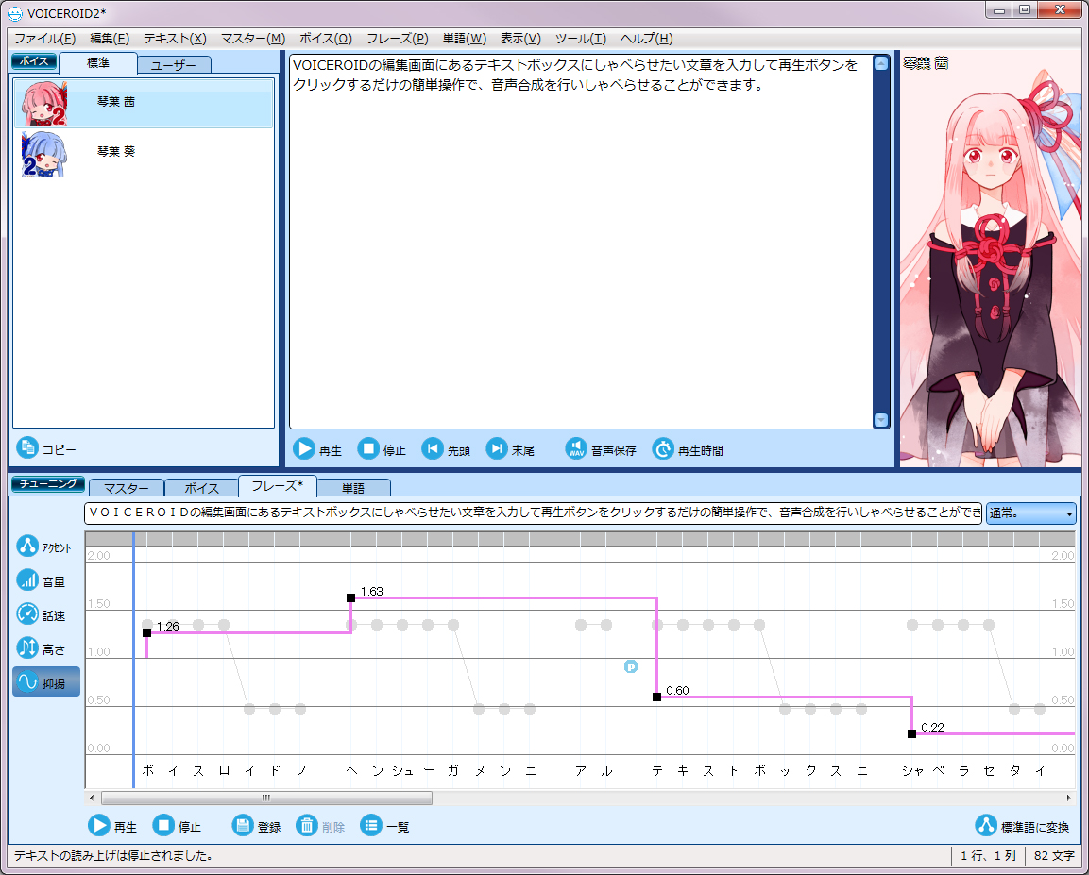Switch to the 単語 tuning tab

pos(353,488)
